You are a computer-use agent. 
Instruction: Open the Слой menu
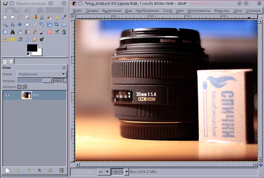click(167, 11)
